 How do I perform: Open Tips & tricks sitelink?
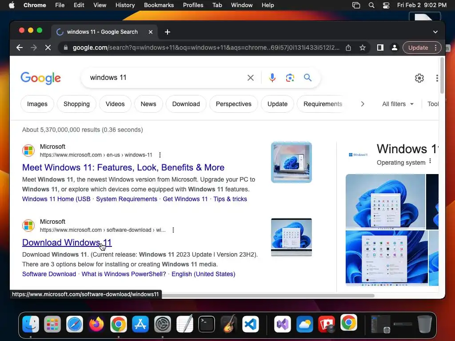click(230, 199)
